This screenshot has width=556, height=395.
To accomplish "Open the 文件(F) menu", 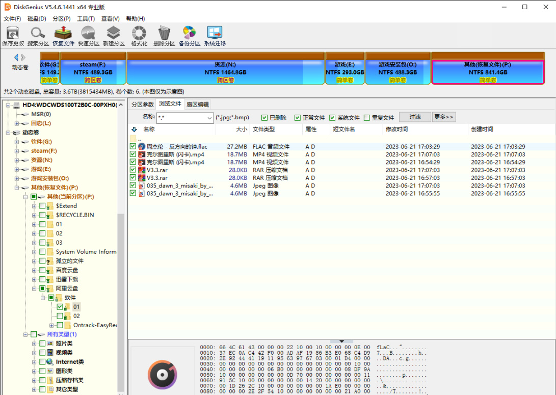I will (12, 18).
